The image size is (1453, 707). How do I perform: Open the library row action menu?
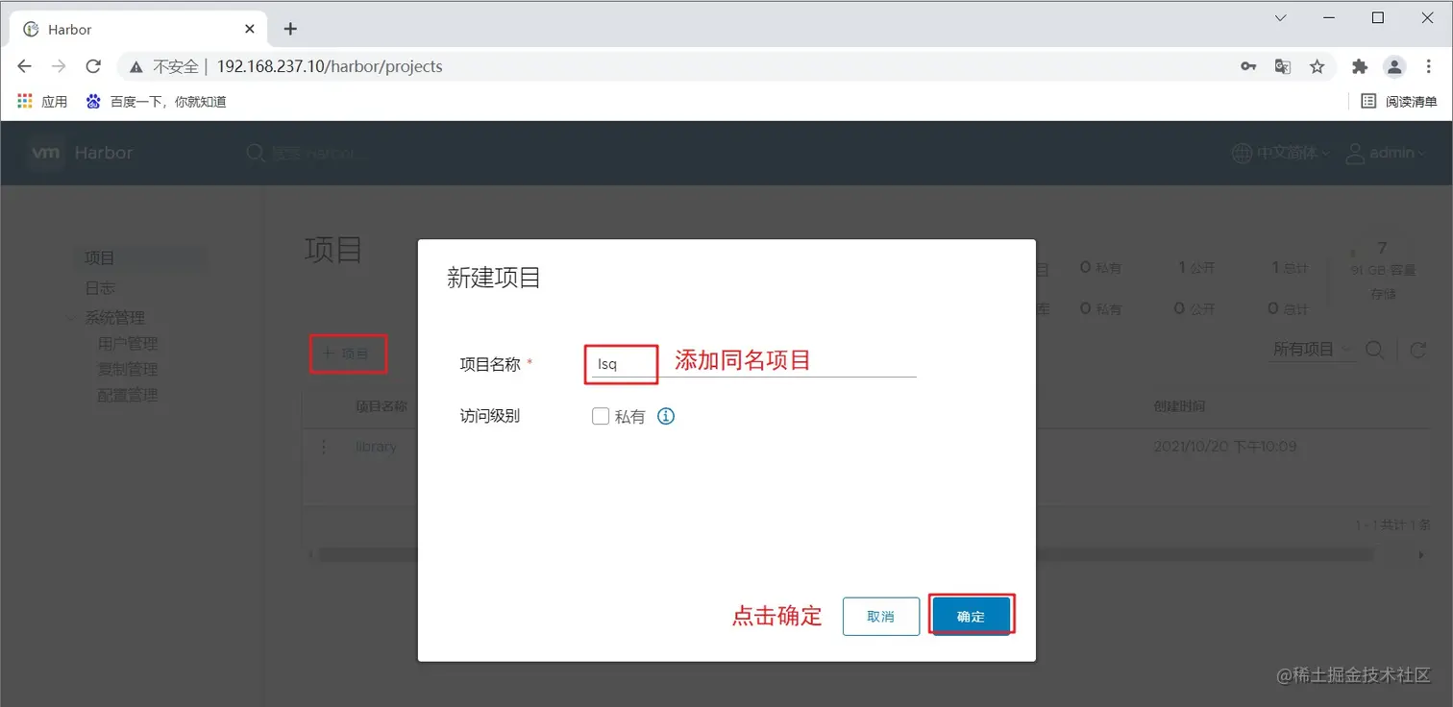coord(324,447)
